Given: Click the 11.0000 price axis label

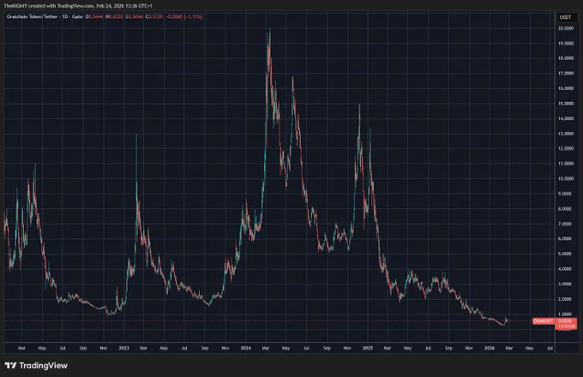Looking at the screenshot, I should tap(566, 164).
